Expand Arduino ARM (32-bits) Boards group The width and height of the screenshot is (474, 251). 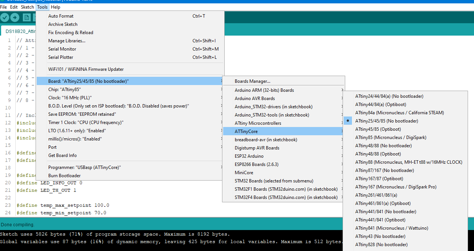[x=283, y=90]
